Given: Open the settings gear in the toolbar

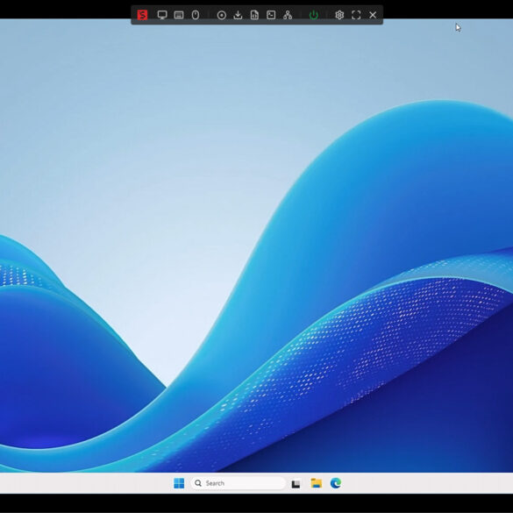Looking at the screenshot, I should [x=339, y=15].
